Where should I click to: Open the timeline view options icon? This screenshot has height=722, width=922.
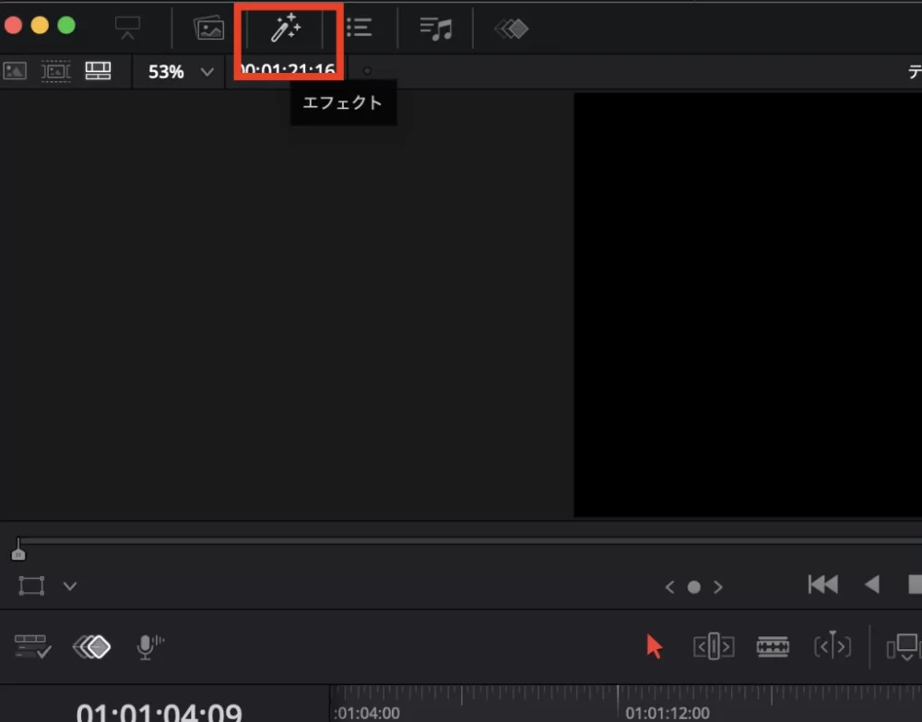click(32, 647)
